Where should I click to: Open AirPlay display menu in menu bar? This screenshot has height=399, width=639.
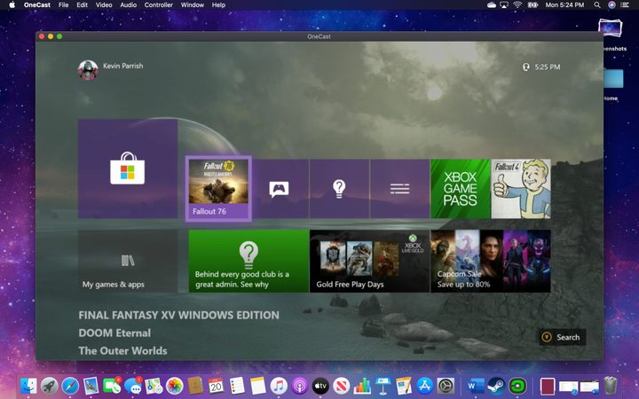(x=504, y=5)
